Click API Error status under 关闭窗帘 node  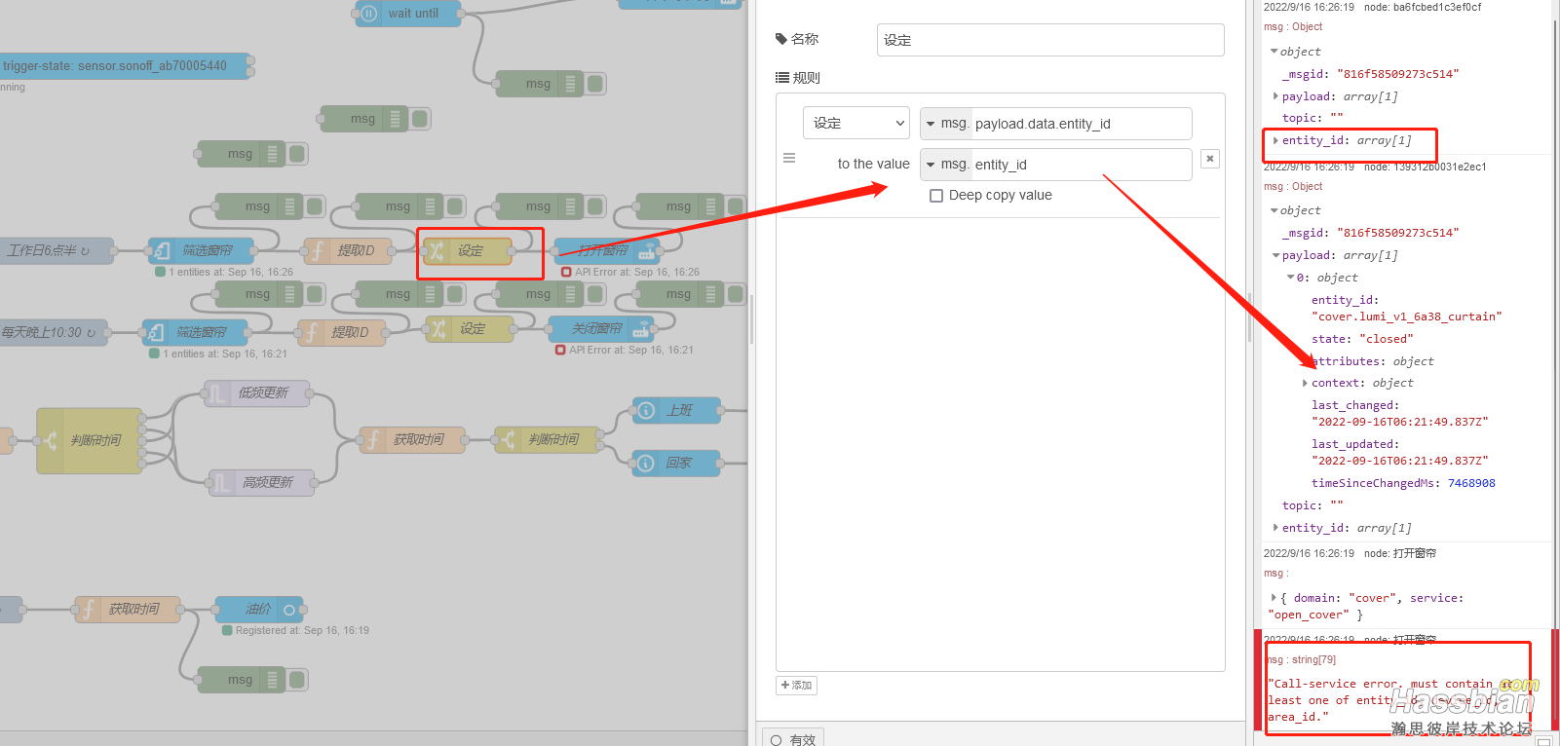[625, 350]
